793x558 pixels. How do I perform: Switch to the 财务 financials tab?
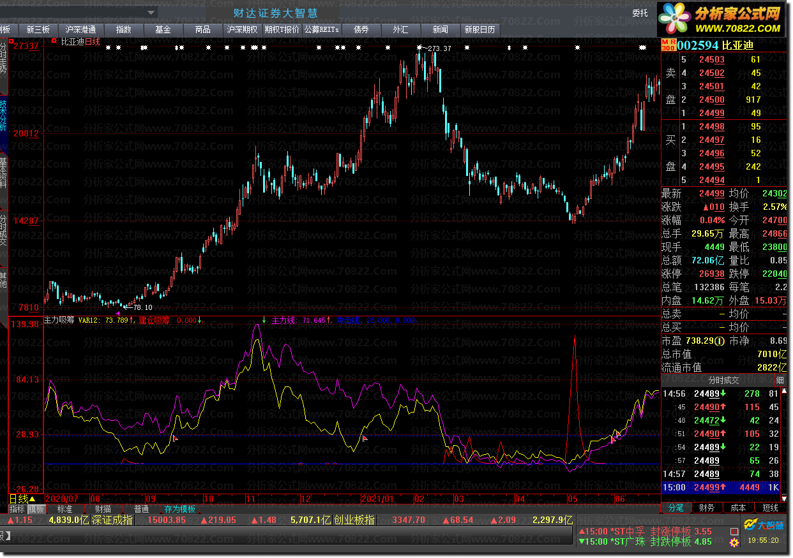point(707,508)
